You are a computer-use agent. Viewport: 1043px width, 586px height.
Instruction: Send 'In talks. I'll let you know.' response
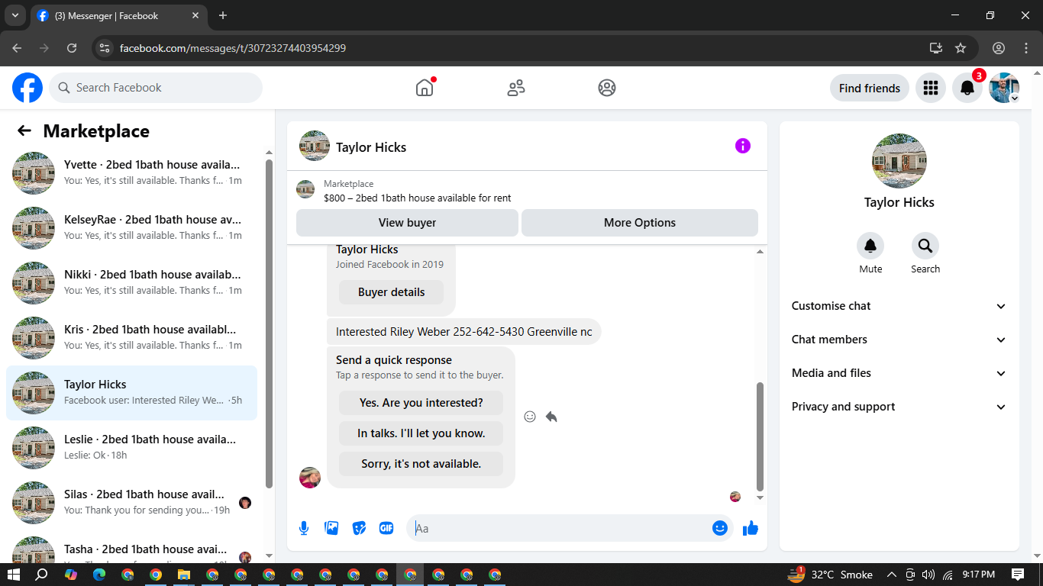(x=421, y=433)
